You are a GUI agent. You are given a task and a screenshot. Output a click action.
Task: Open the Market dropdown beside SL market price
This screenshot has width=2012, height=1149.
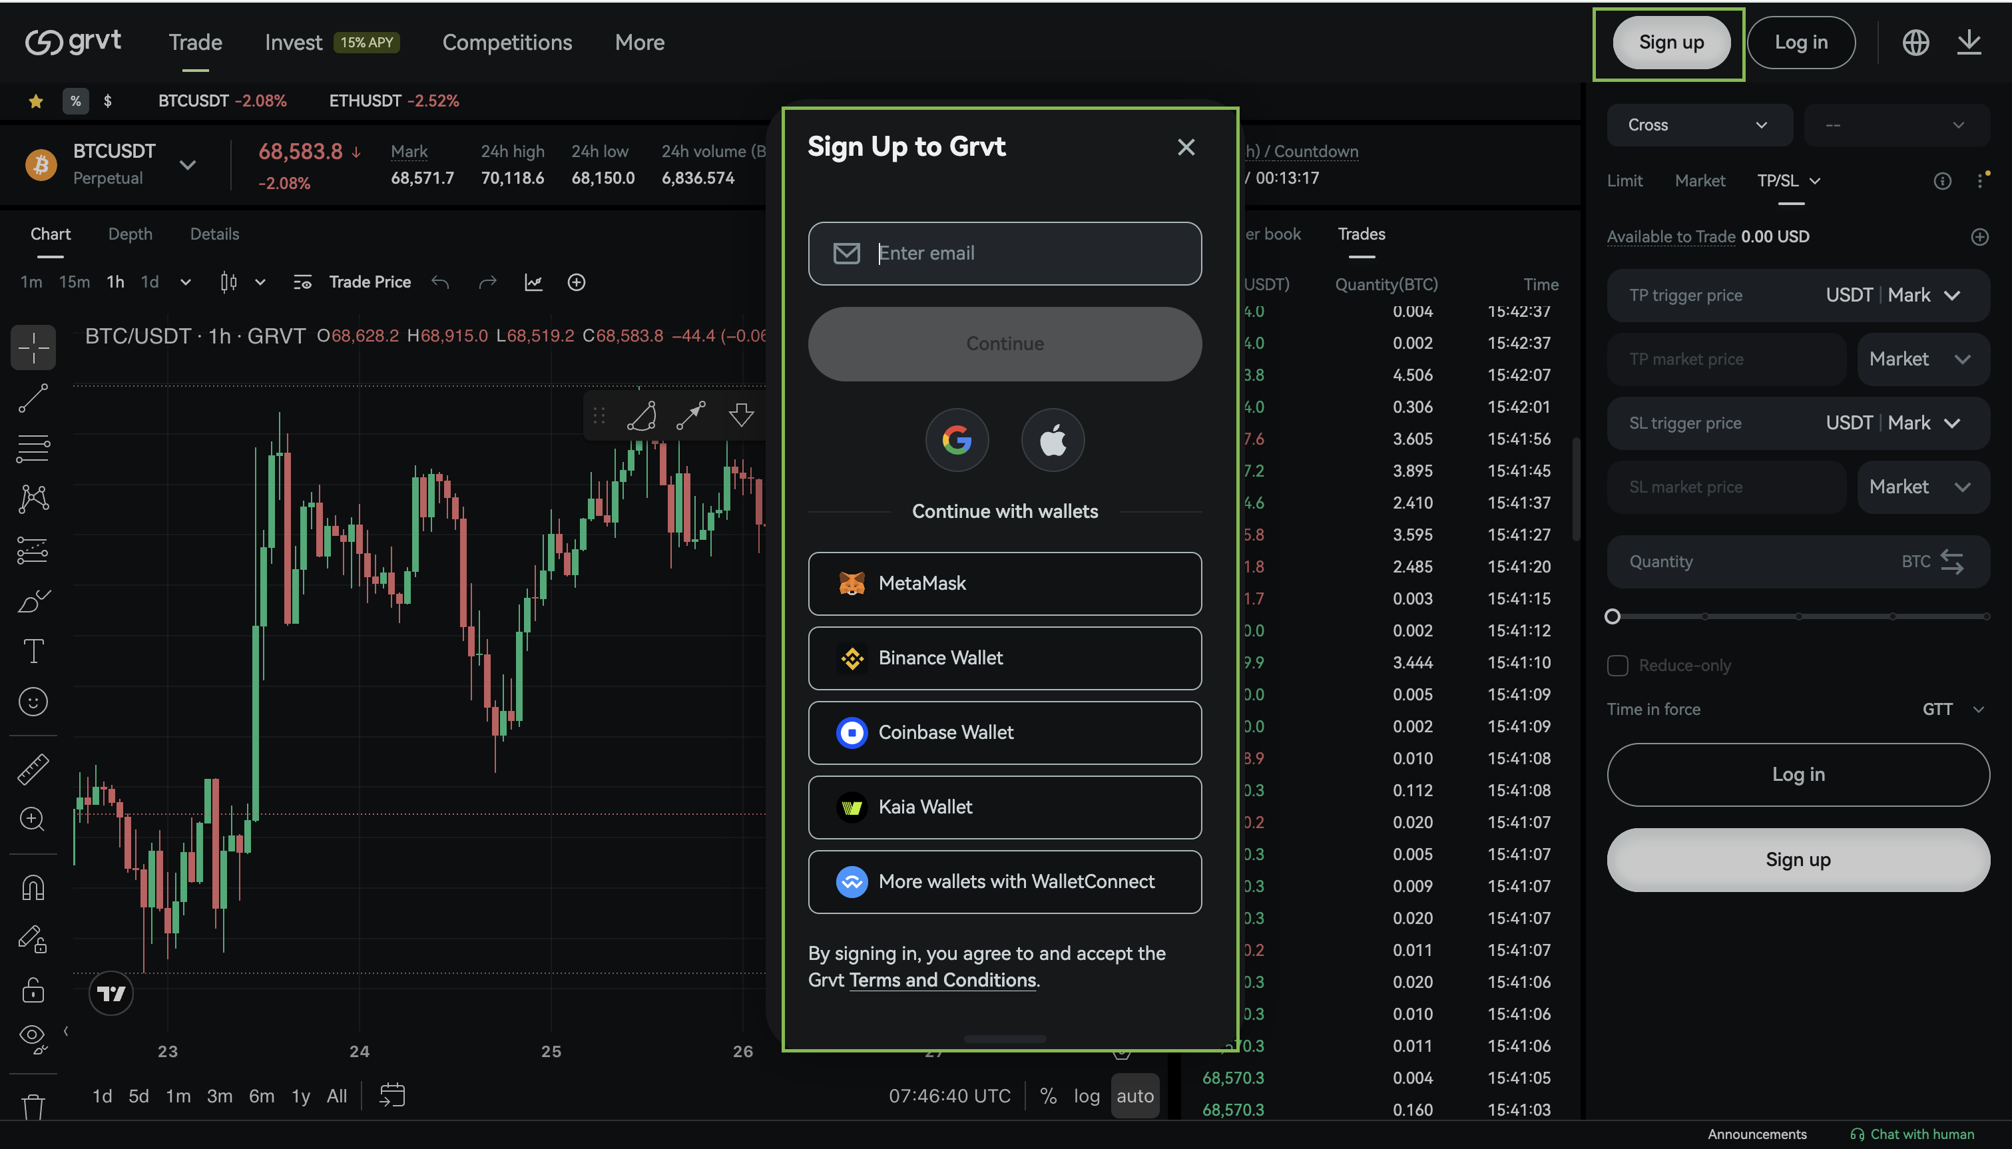pos(1922,487)
